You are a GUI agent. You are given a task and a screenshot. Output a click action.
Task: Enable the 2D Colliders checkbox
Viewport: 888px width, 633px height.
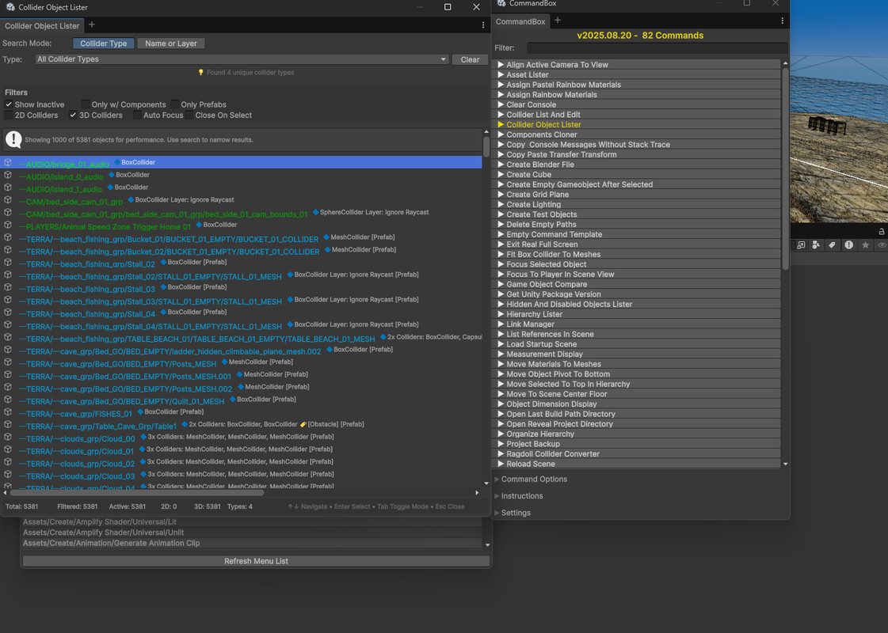[9, 116]
